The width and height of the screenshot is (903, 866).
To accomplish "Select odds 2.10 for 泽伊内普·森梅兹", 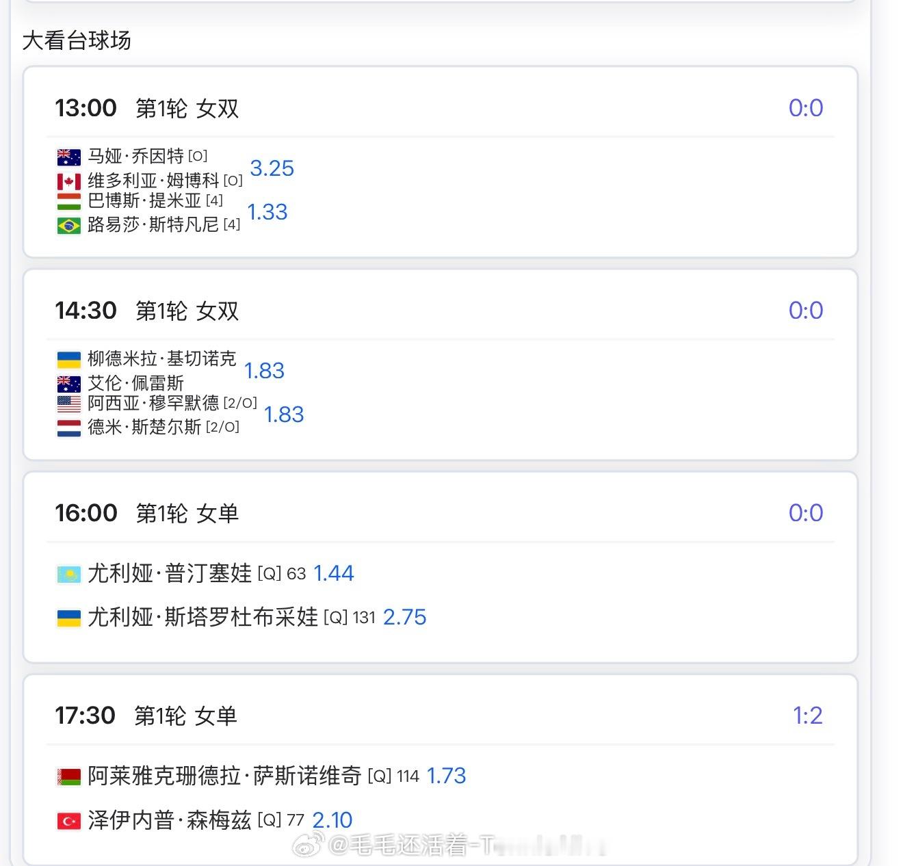I will coord(332,819).
